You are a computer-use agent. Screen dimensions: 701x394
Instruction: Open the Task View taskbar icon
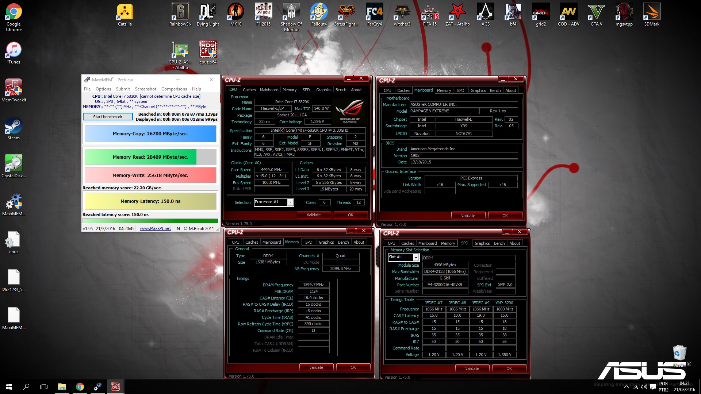[44, 387]
